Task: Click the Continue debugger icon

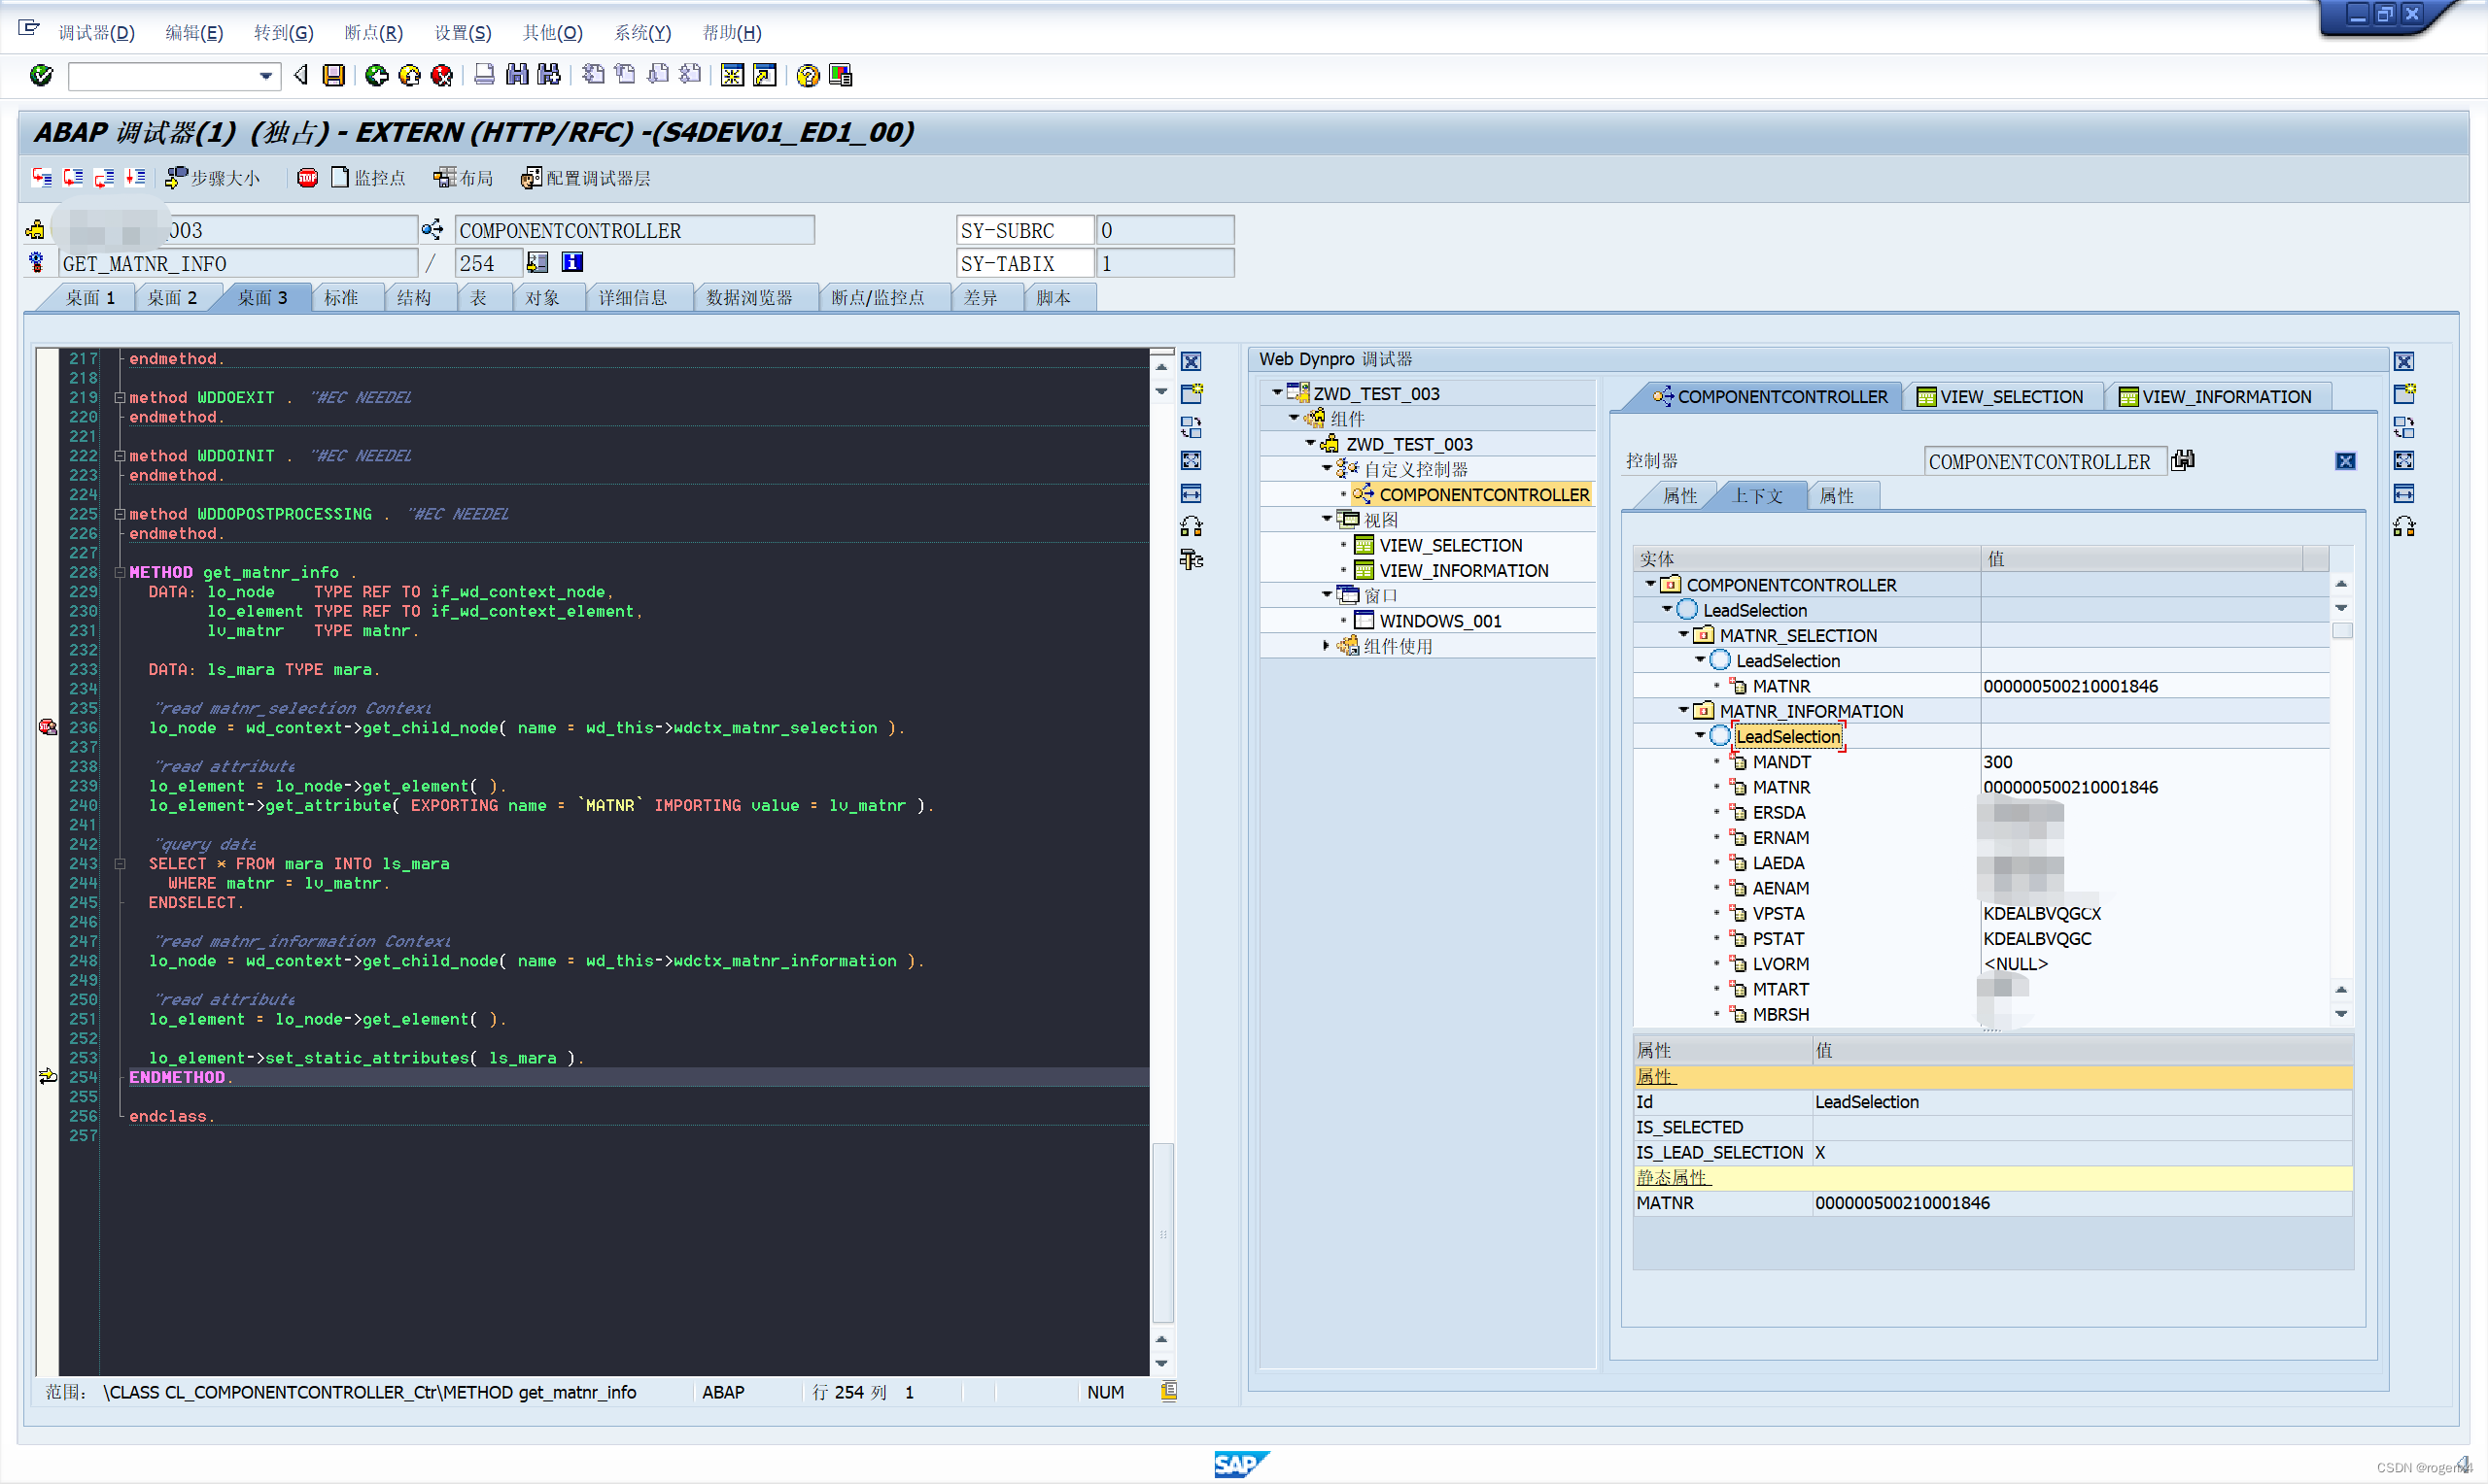Action: (135, 178)
